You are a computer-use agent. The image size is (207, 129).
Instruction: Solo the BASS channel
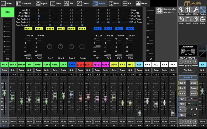72,70
